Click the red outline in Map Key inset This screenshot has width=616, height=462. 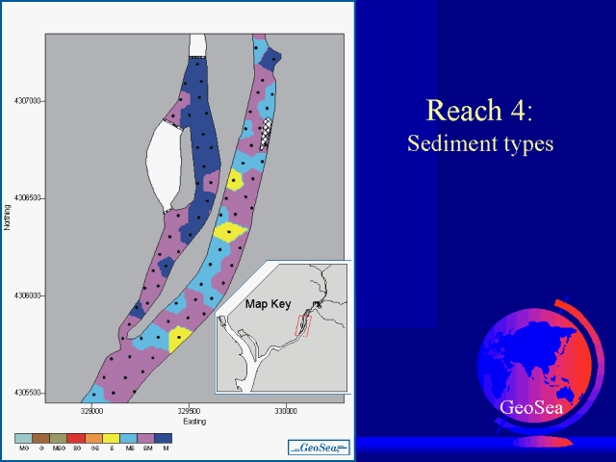tap(305, 324)
